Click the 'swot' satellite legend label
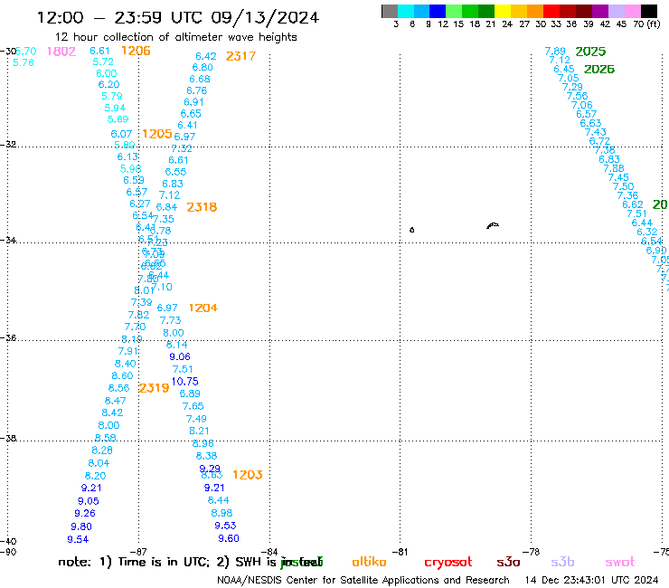 point(620,563)
